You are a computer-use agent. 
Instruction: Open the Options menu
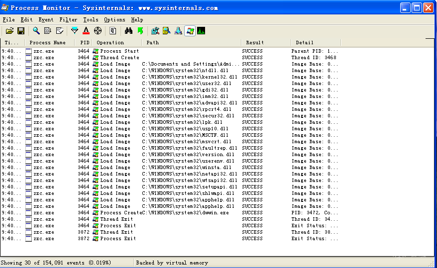coord(114,20)
